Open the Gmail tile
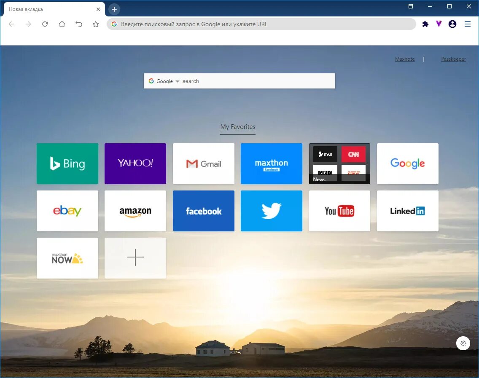479x378 pixels. click(204, 164)
